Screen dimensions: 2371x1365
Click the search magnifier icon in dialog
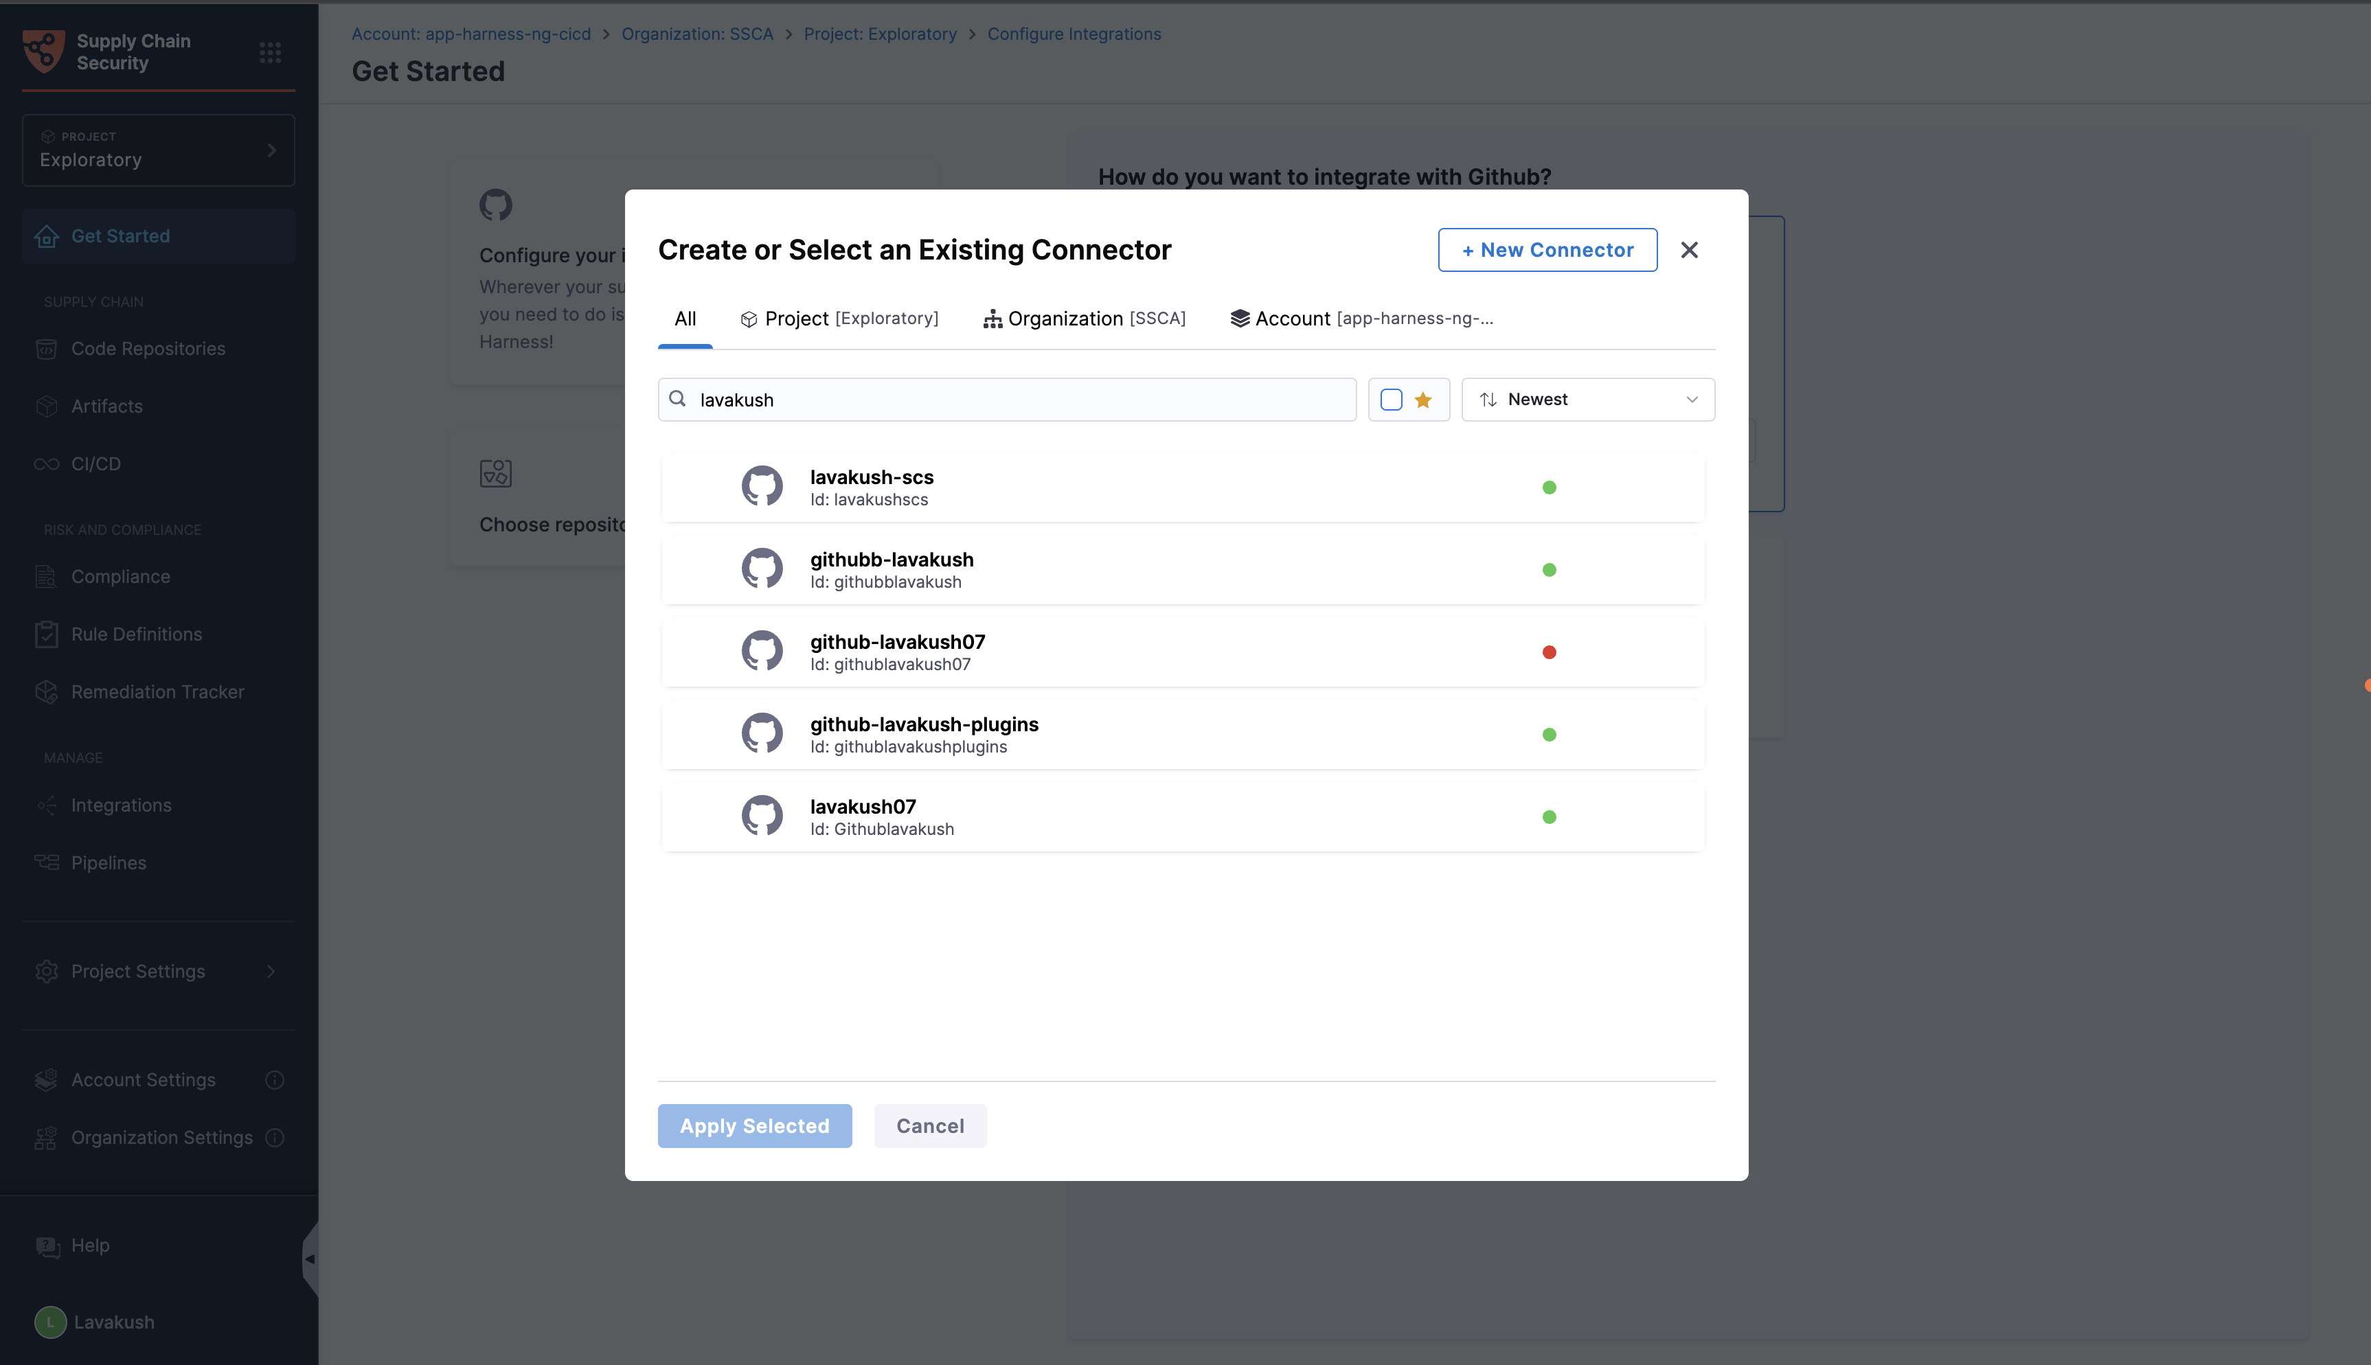[678, 400]
